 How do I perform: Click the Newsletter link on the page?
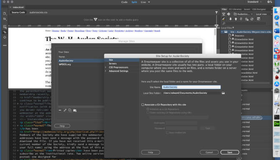(x=119, y=31)
